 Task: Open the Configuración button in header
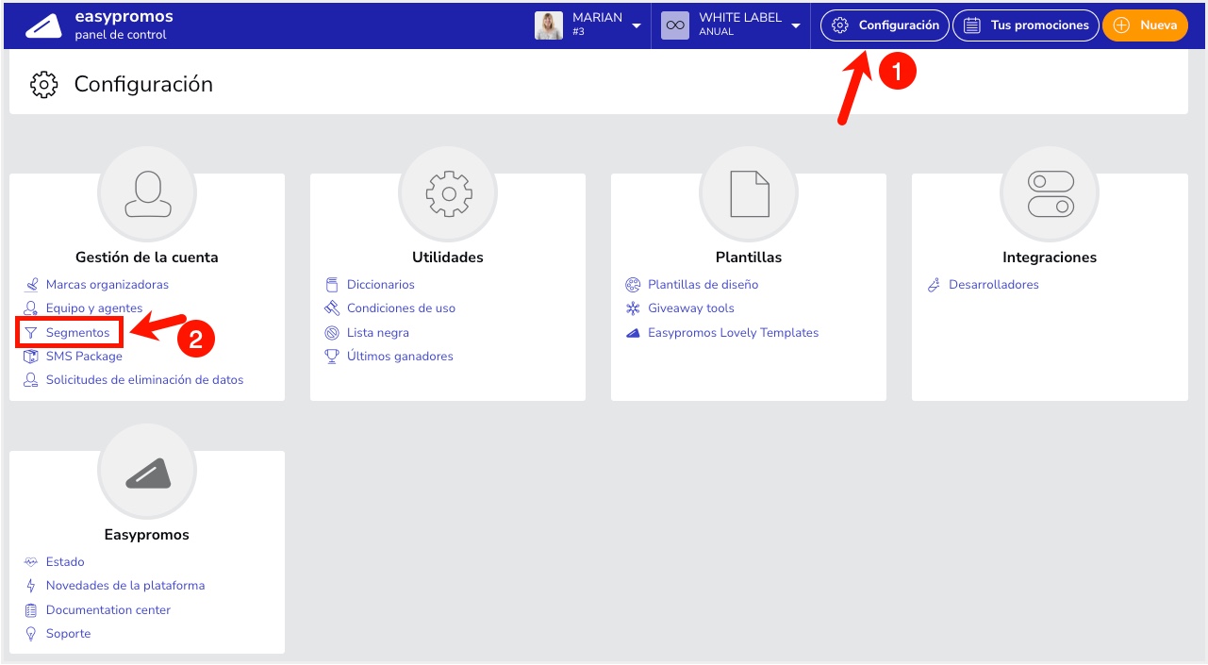(x=885, y=25)
